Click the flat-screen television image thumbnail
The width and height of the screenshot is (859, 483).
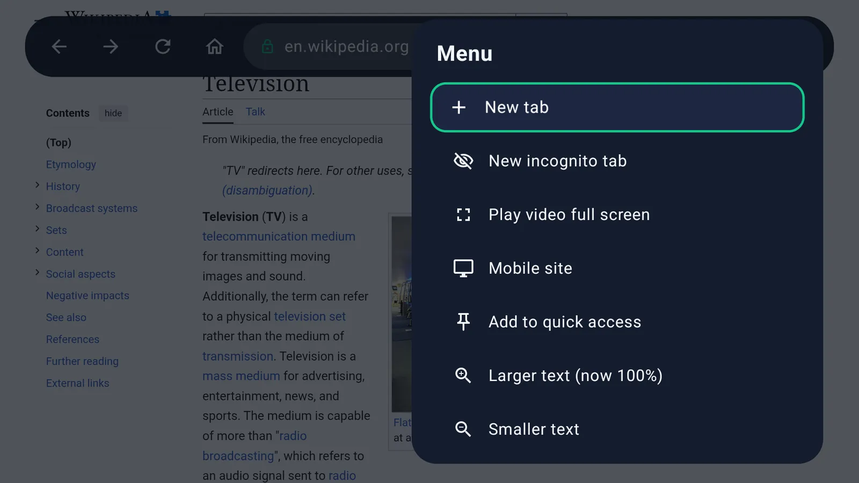[402, 314]
